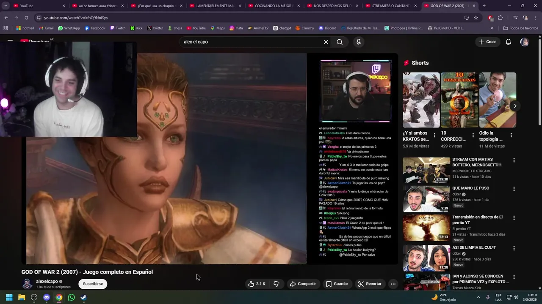Show hidden system tray icons
Viewport: 542px width, 304px height.
tap(479, 297)
